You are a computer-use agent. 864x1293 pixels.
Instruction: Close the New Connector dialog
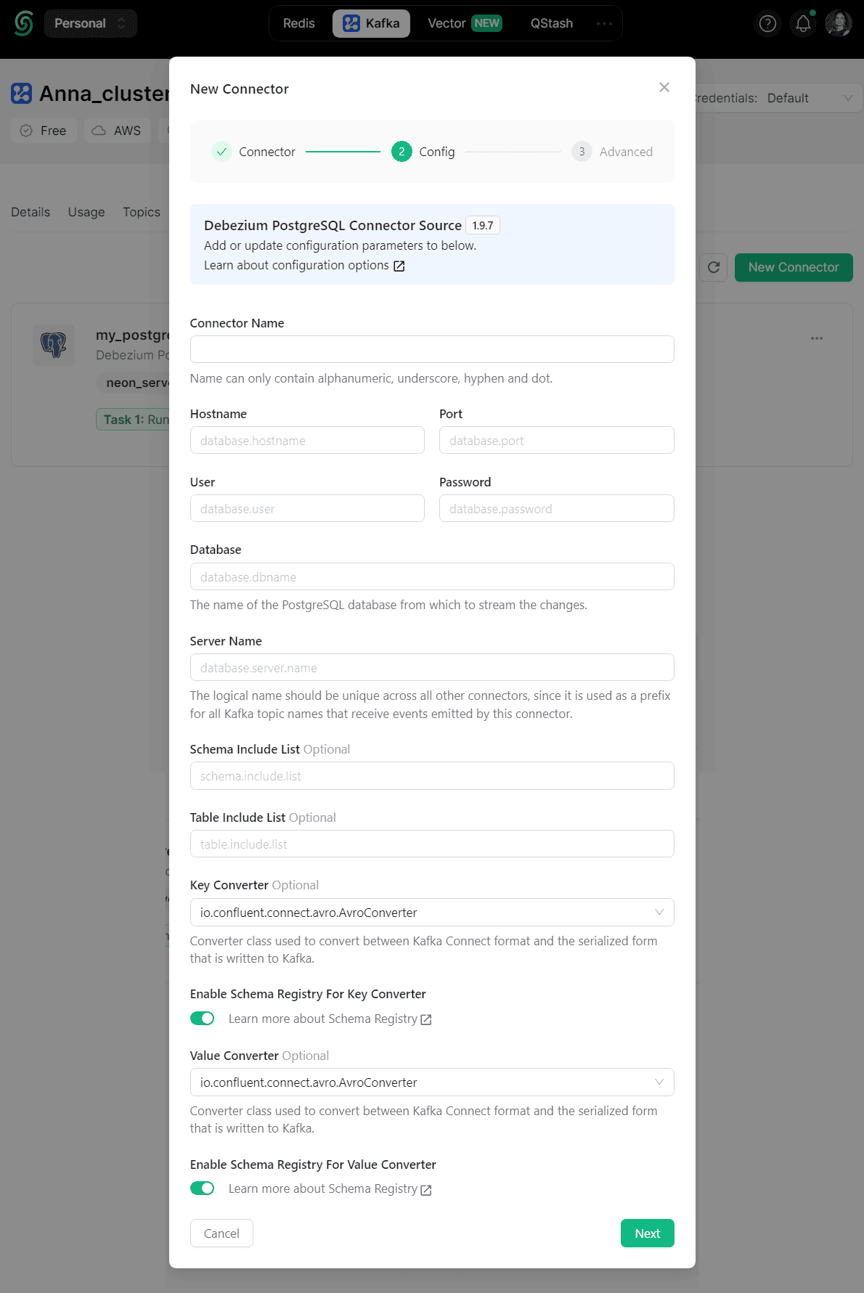tap(664, 87)
